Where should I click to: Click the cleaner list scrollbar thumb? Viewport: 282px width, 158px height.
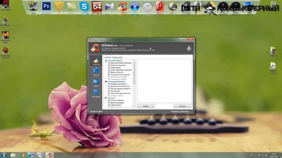[x=134, y=73]
